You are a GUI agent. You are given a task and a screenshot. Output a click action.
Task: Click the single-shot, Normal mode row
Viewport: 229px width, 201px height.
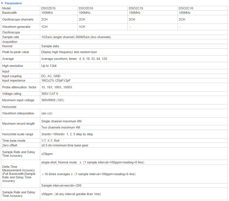tap(134, 162)
